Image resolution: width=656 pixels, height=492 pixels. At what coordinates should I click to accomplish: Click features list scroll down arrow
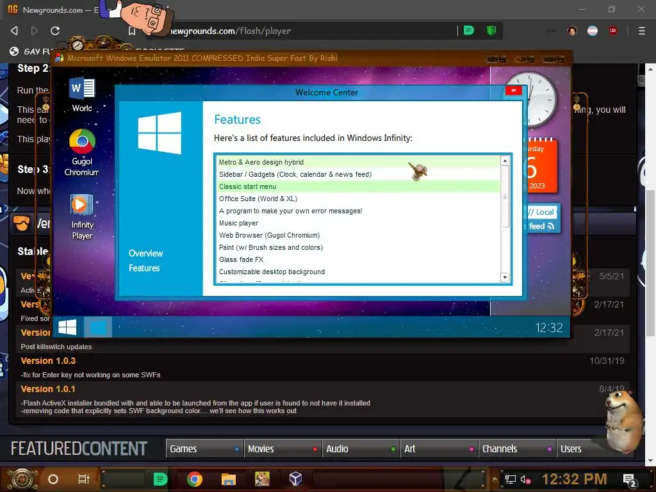[x=505, y=277]
